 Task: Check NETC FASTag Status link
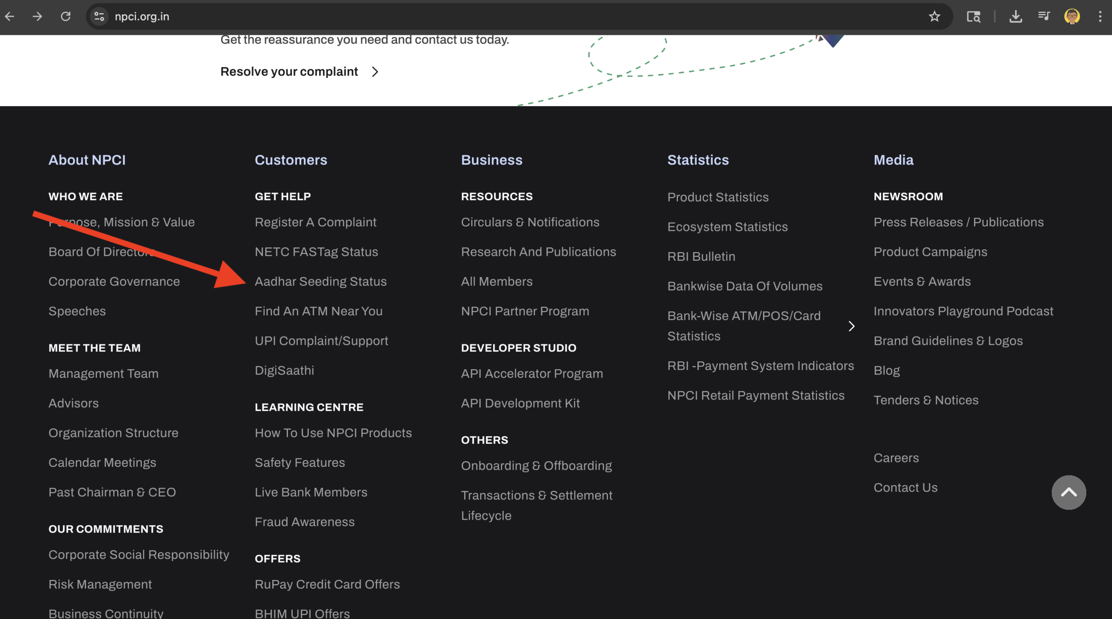pos(317,252)
